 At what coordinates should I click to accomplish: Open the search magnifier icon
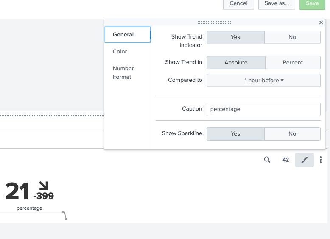coord(267,160)
